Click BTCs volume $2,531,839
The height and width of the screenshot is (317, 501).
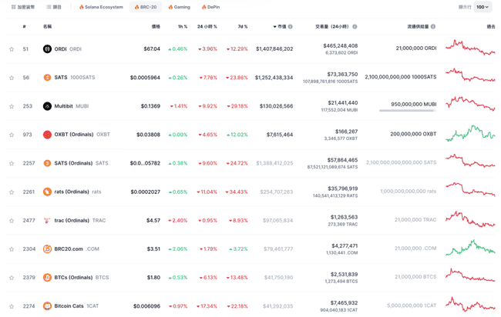(344, 274)
